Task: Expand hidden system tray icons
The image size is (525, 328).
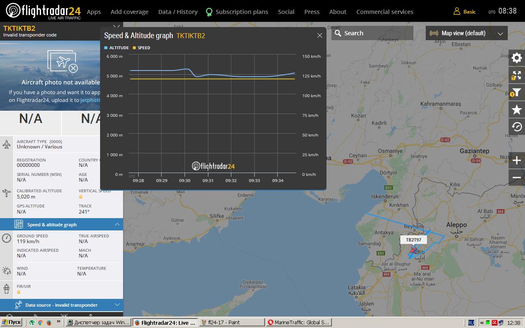Action: 482,323
